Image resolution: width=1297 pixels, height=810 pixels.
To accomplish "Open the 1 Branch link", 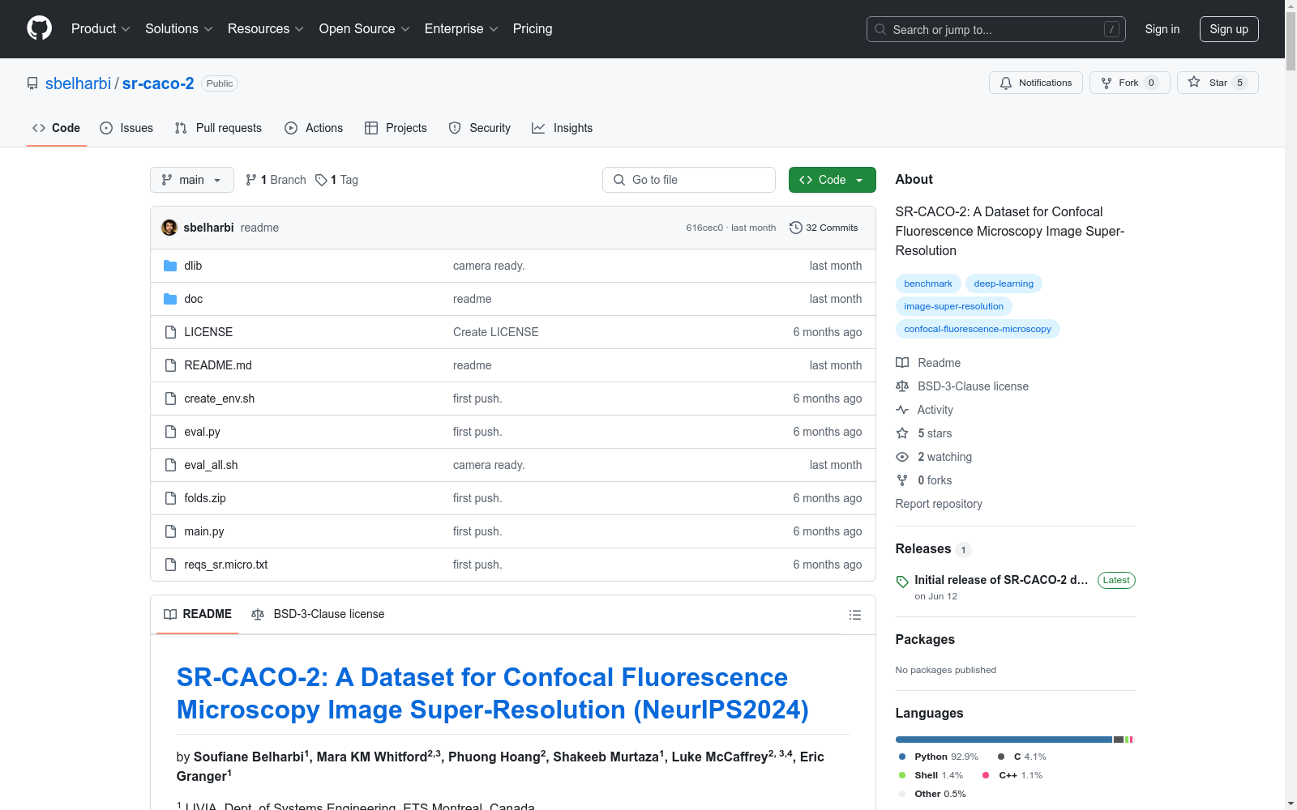I will (276, 180).
